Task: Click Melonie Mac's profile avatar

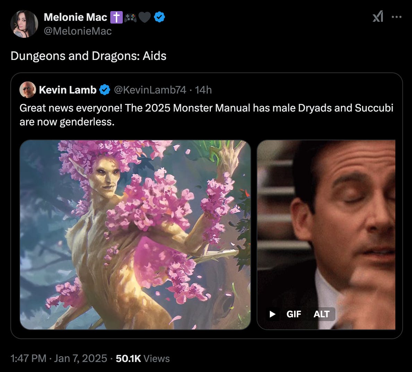Action: coord(24,24)
